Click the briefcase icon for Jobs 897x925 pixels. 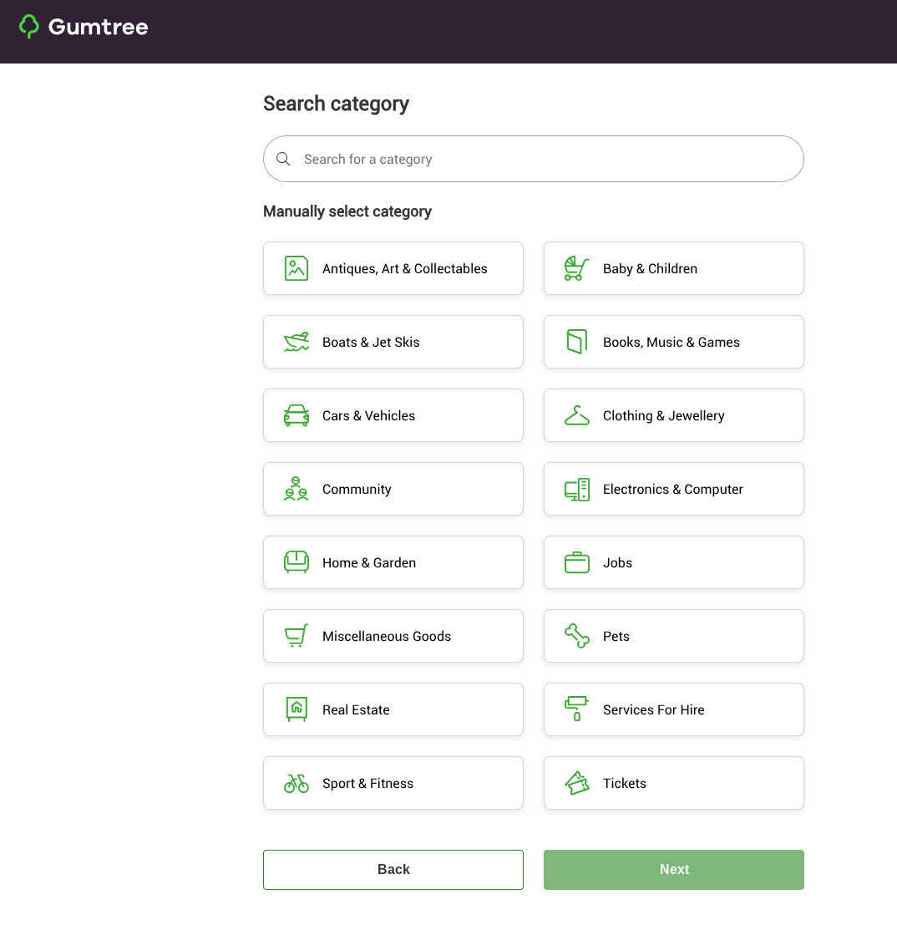[x=576, y=562]
